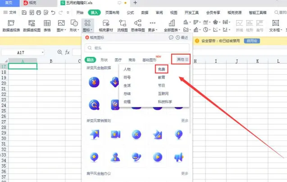Viewport: 287px width, 182px height.
Task: Click the Redo arrow icon
Action: click(x=60, y=13)
